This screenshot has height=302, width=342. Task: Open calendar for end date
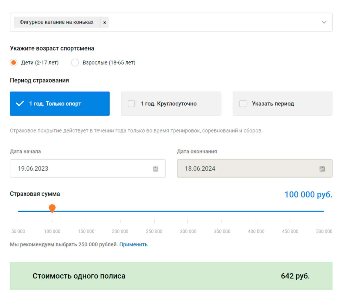322,169
